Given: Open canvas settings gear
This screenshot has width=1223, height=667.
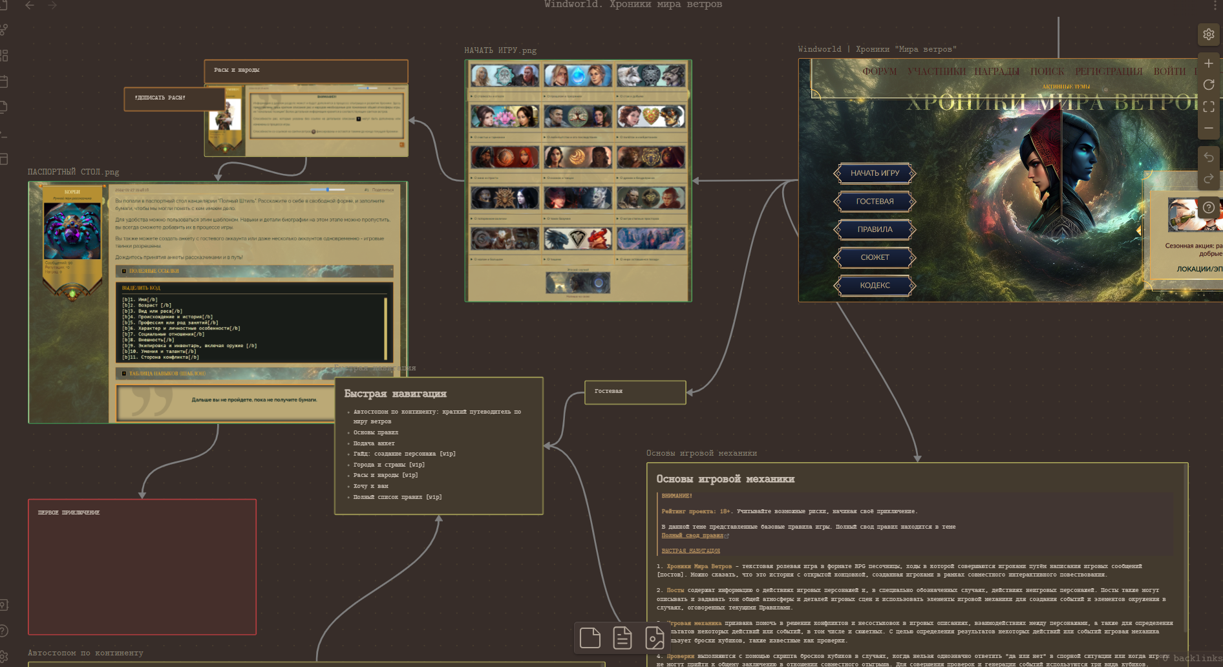Looking at the screenshot, I should [1208, 34].
